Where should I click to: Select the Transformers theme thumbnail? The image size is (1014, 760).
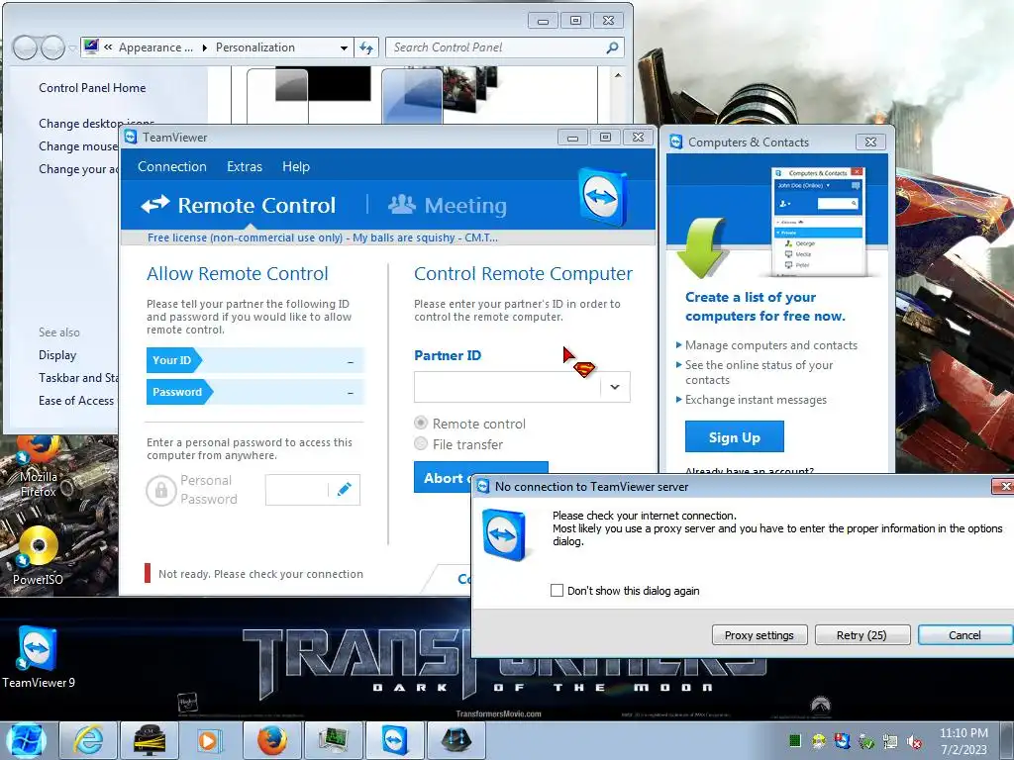click(440, 94)
